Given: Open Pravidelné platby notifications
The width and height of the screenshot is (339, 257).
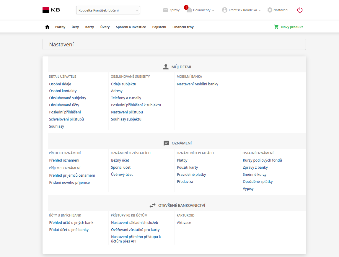Looking at the screenshot, I should coord(191,175).
